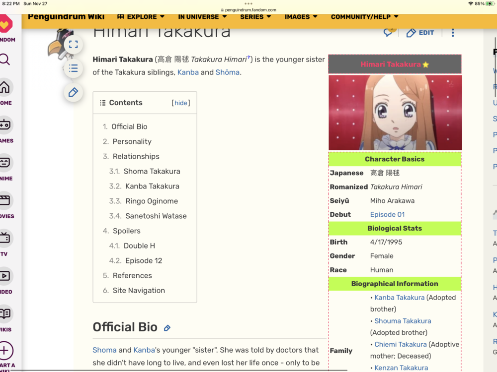Click the Fandom heart logo icon

click(x=5, y=25)
